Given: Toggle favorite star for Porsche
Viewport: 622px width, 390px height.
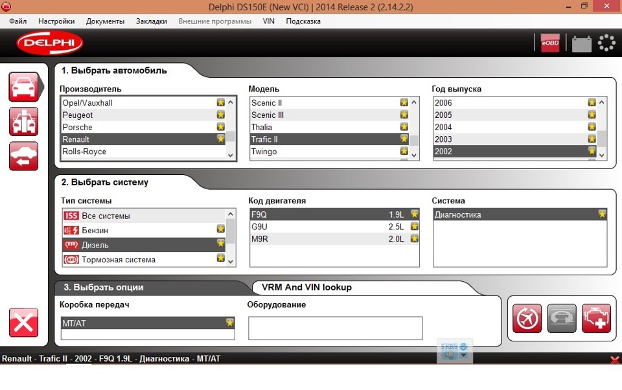Looking at the screenshot, I should [x=221, y=126].
